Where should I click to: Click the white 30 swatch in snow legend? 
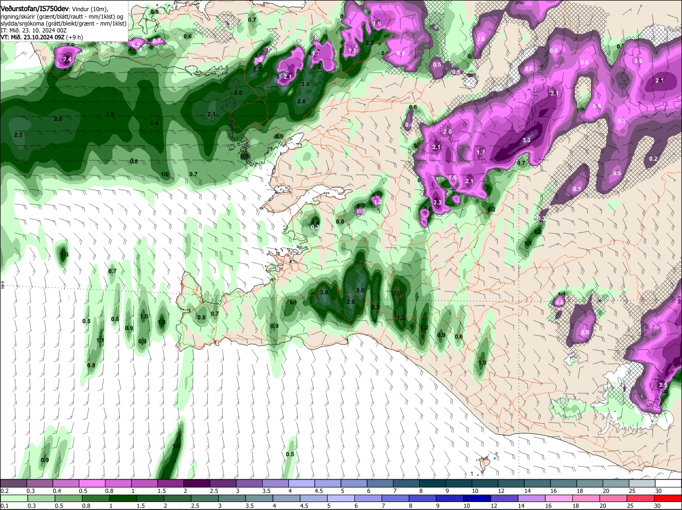668,483
